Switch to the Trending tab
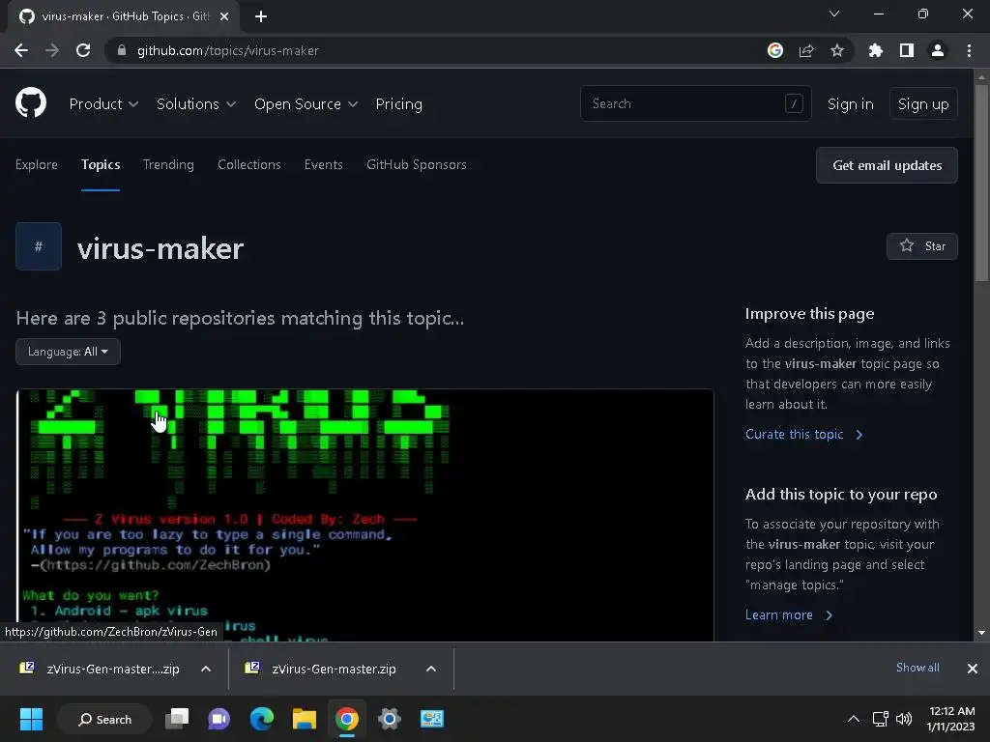 click(168, 164)
